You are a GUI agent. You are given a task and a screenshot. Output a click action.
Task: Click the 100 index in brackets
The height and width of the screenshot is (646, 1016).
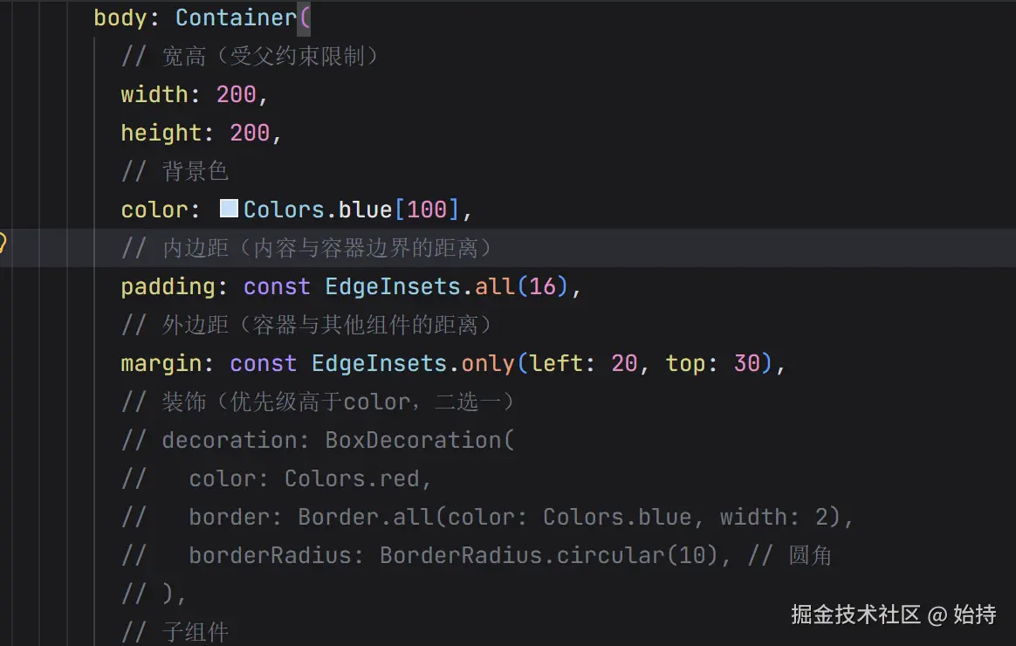(427, 210)
